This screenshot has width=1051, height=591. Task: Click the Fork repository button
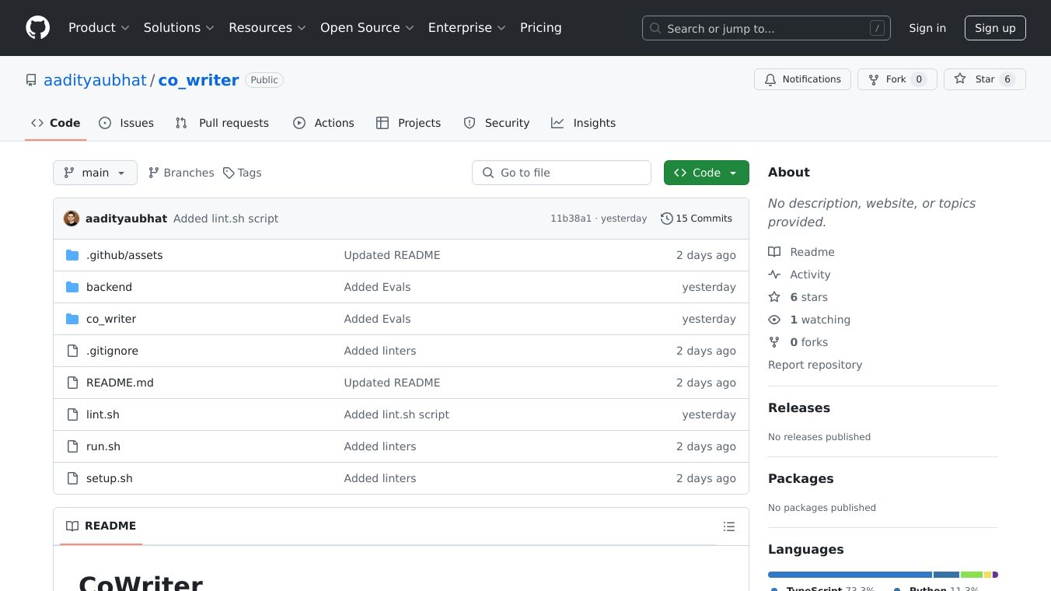coord(896,79)
